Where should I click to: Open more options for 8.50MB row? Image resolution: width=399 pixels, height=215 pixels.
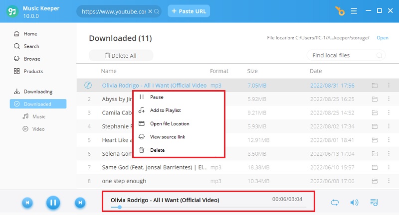coord(389,153)
